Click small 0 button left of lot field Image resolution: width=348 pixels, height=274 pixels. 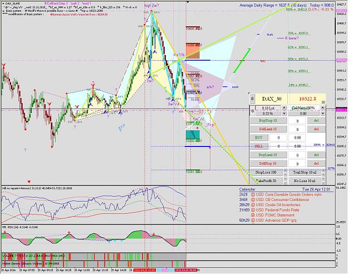pyautogui.click(x=252, y=111)
